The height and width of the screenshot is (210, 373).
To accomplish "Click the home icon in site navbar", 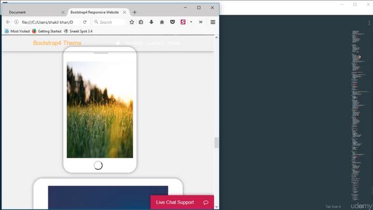I will 118,43.
